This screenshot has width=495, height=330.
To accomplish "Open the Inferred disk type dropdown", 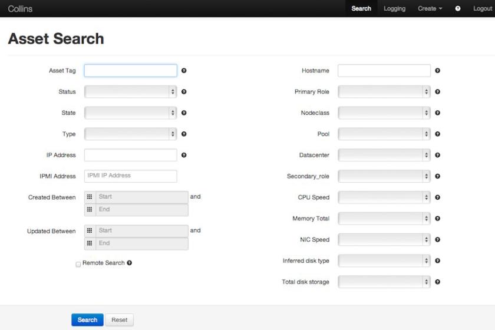I will (x=384, y=261).
